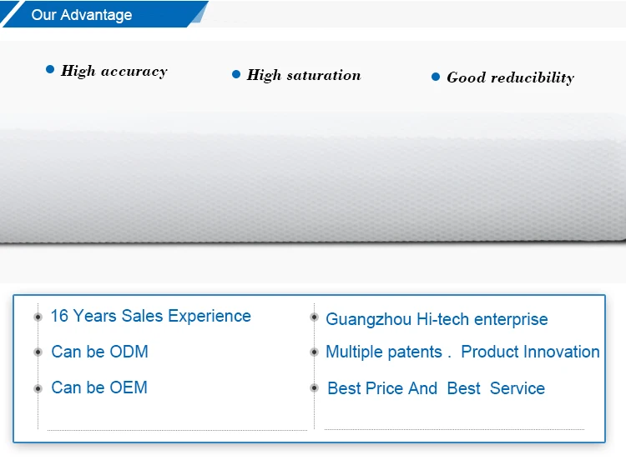Click the blue bullet beside High saturation
This screenshot has height=475, width=626.
[236, 74]
